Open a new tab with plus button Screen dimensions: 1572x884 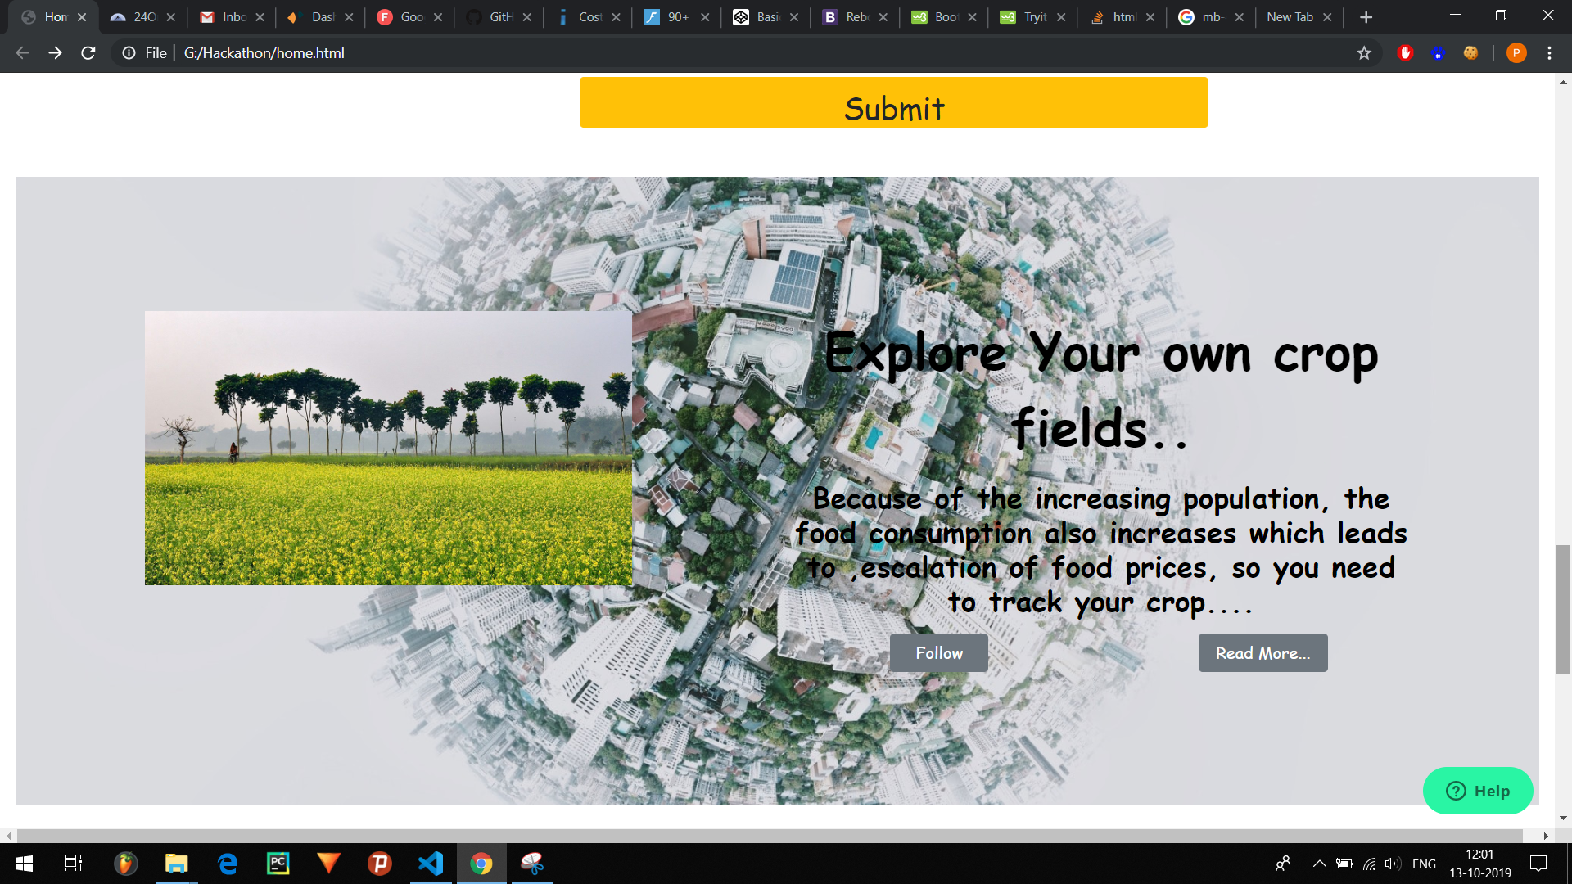pyautogui.click(x=1366, y=17)
